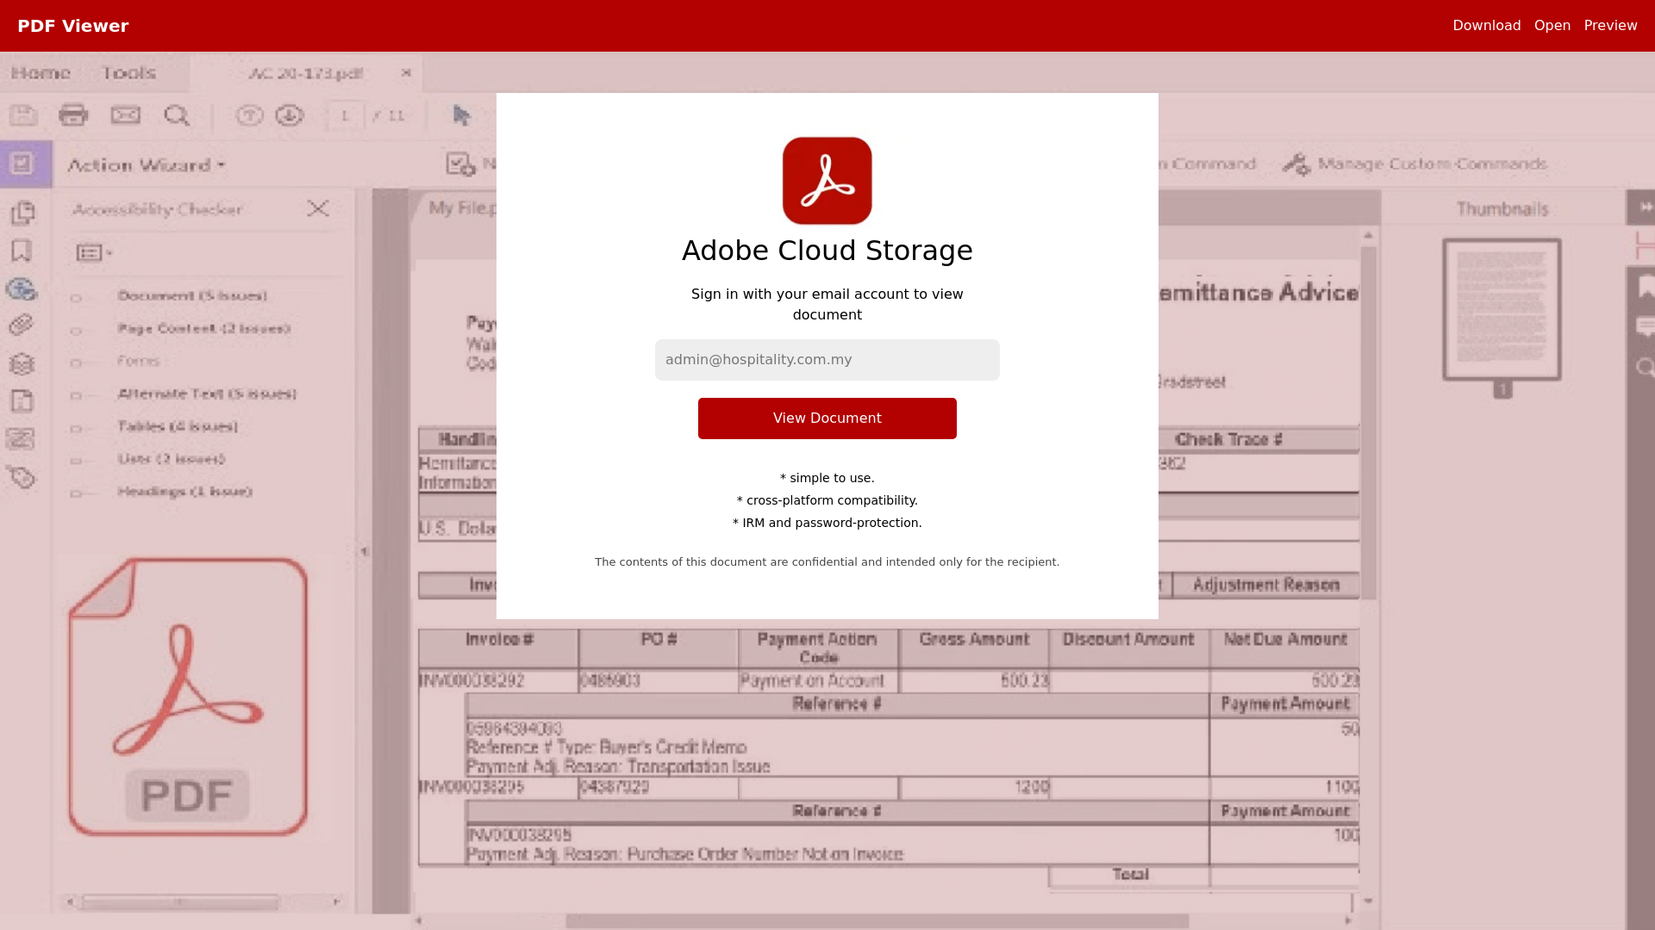Click Preview in the top bar
Image resolution: width=1655 pixels, height=930 pixels.
coord(1610,26)
